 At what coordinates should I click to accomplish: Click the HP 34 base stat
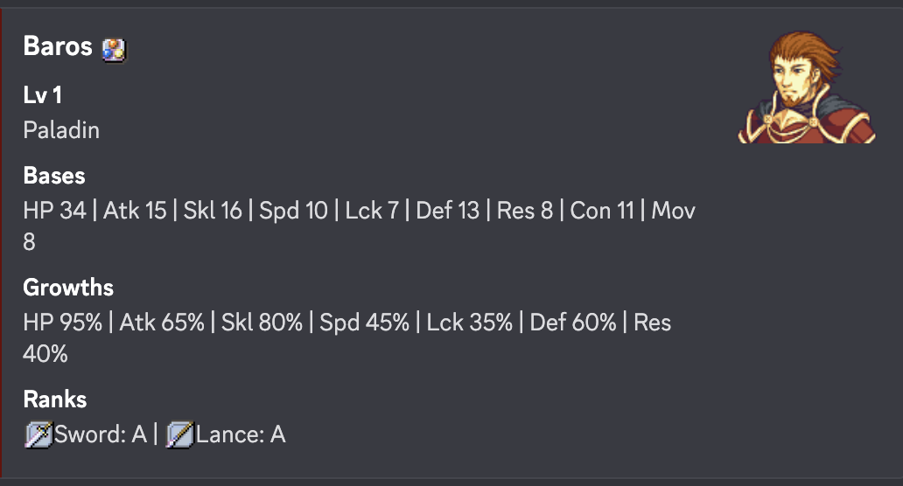coord(54,211)
